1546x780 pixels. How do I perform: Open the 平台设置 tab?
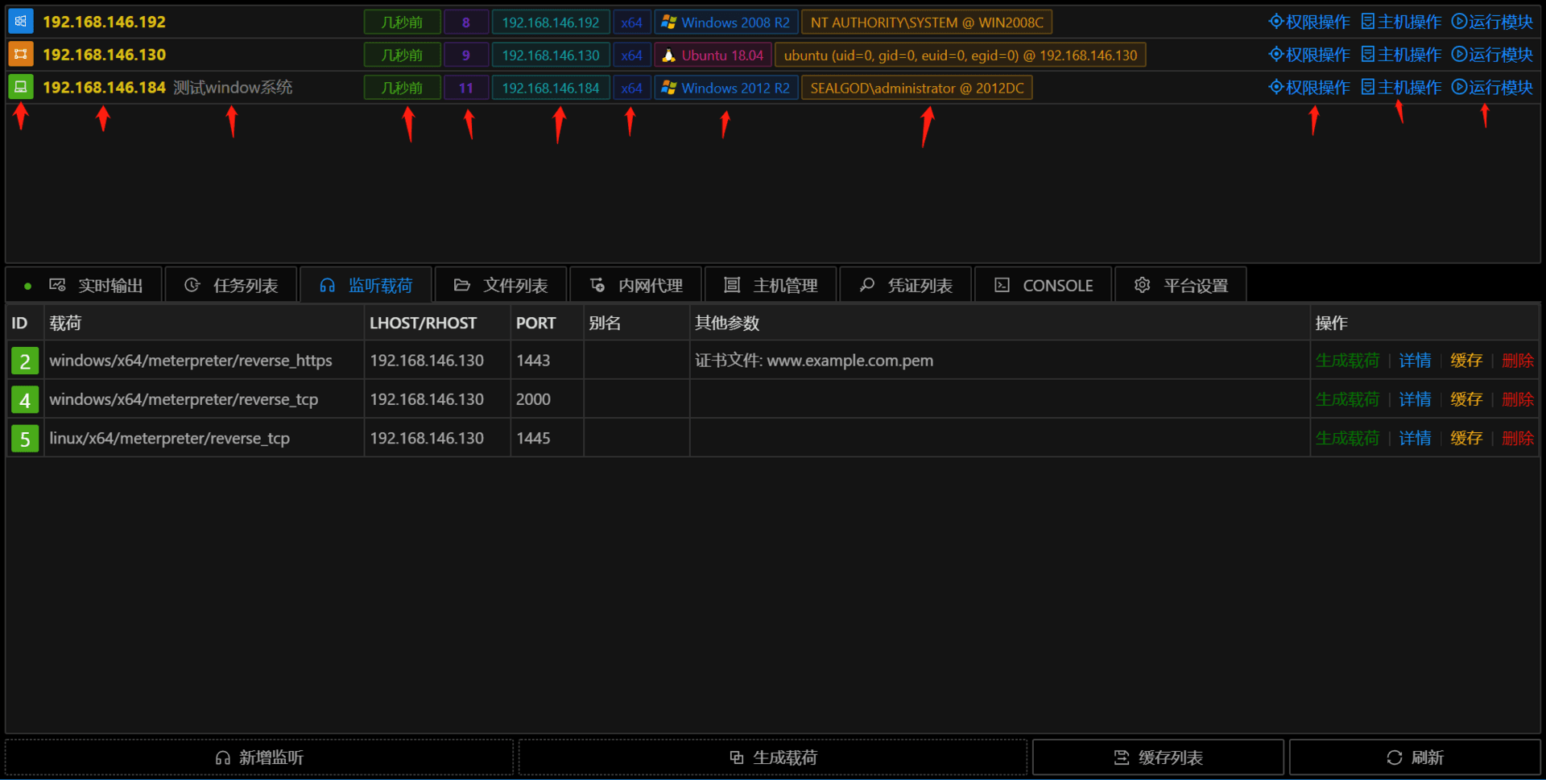tap(1181, 285)
